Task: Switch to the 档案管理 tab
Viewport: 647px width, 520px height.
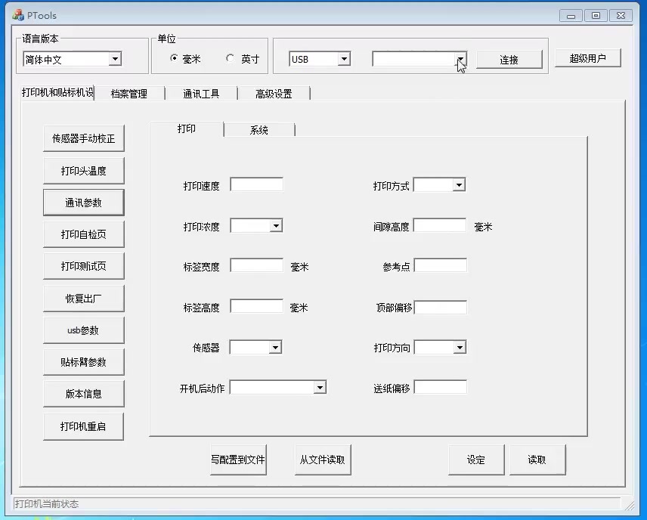Action: click(128, 94)
